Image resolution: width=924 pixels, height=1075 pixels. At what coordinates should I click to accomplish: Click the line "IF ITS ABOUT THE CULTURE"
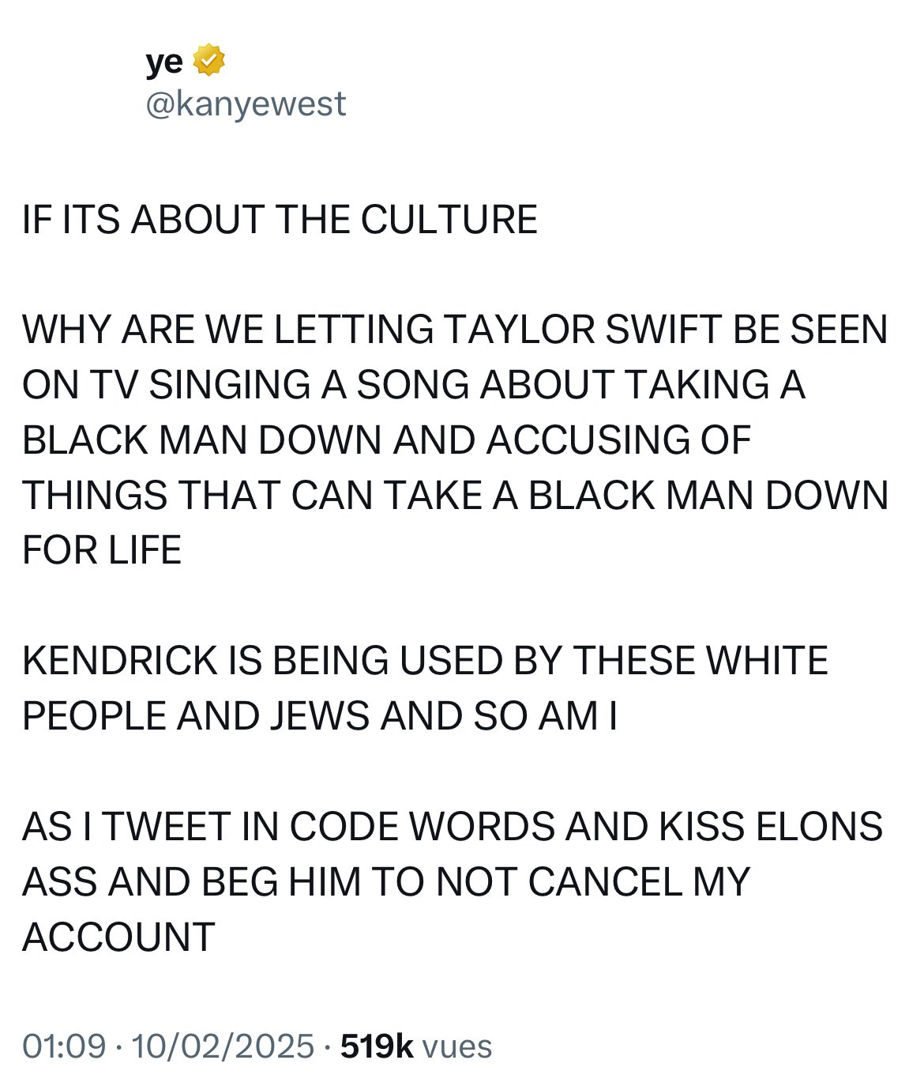coord(280,220)
